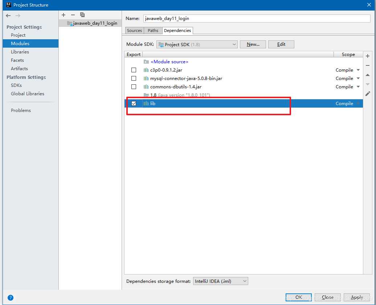
Task: Open scope dropdown for lib row
Action: (x=358, y=104)
